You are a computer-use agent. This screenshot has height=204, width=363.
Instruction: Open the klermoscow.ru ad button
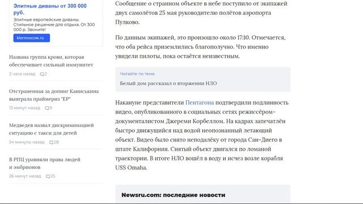click(32, 38)
